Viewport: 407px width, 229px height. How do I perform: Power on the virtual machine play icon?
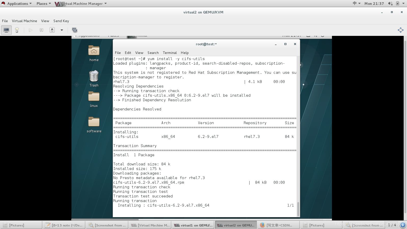31,30
